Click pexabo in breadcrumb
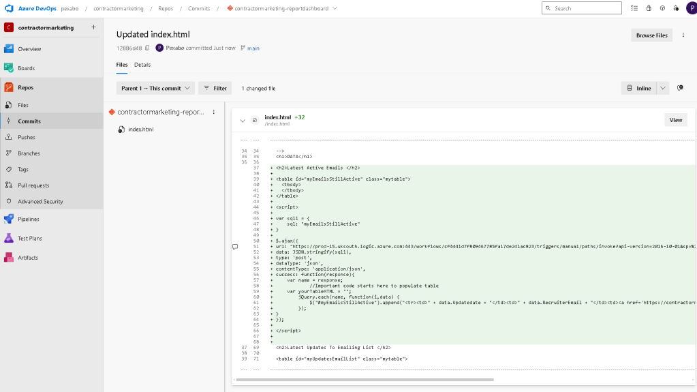The image size is (697, 392). click(x=69, y=8)
